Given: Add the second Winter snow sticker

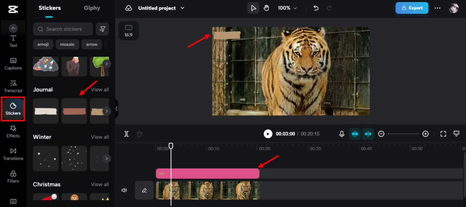Looking at the screenshot, I should point(74,158).
